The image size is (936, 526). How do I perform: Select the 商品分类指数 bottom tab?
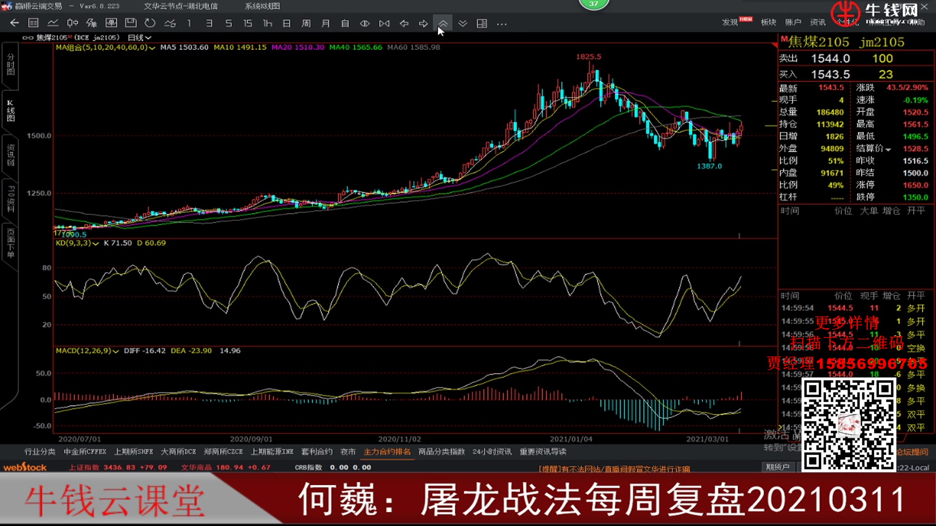tap(442, 451)
